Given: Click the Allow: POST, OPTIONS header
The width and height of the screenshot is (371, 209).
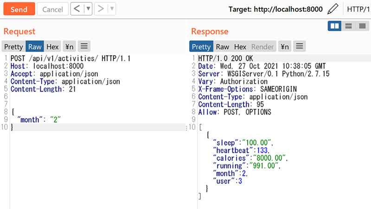Looking at the screenshot, I should coord(235,112).
